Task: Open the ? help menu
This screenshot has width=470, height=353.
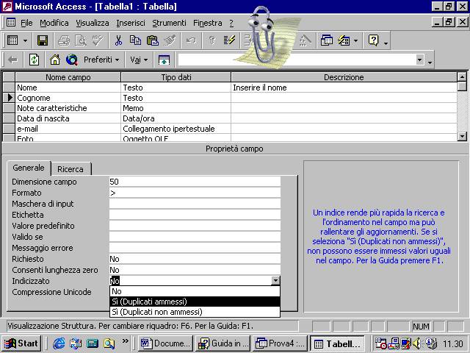Action: point(231,23)
